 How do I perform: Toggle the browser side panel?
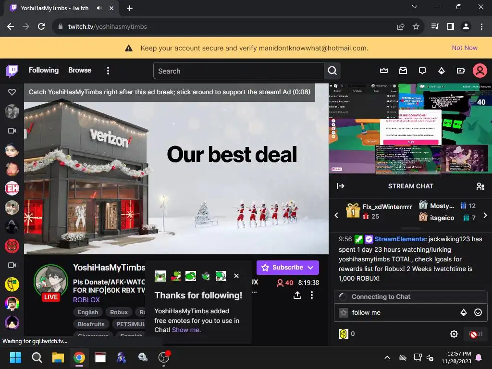point(451,27)
